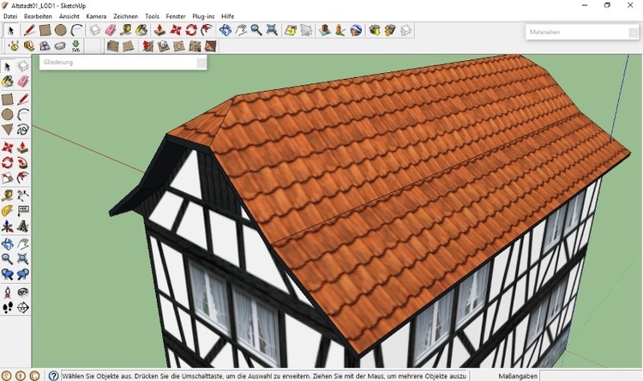Select the Protractor tool
Image resolution: width=643 pixels, height=381 pixels.
tap(8, 210)
